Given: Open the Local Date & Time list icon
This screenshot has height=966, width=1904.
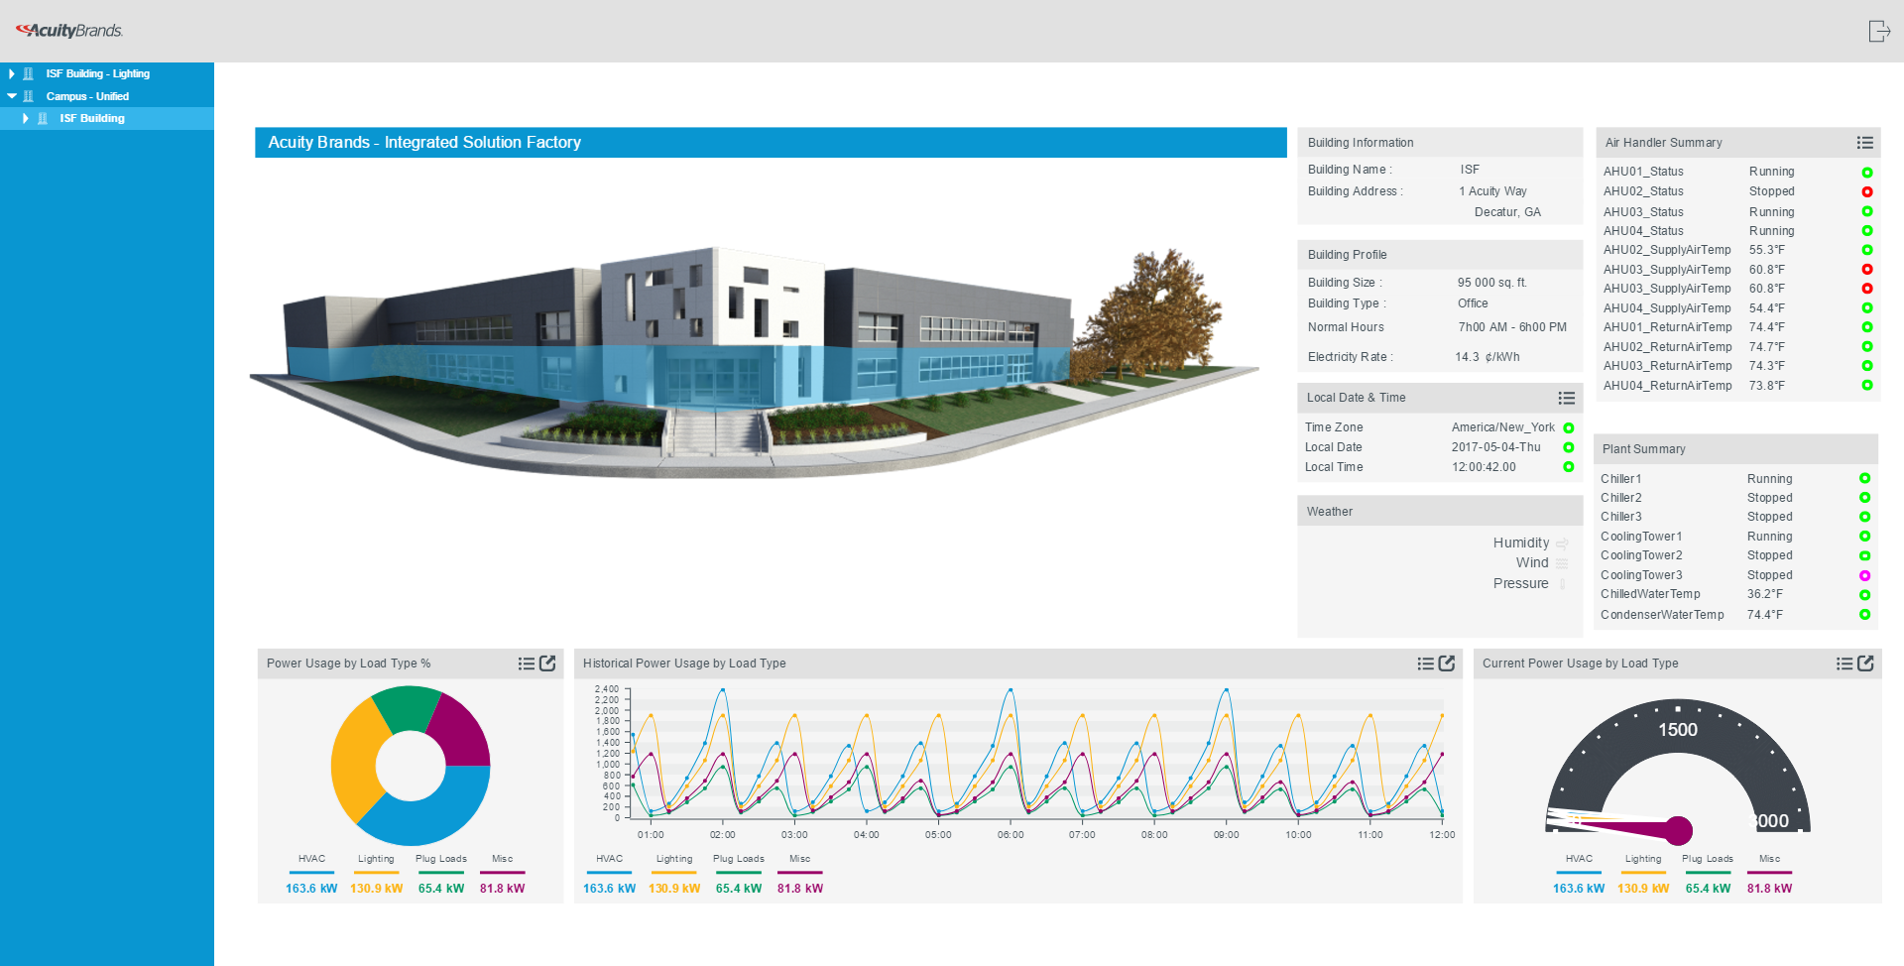Looking at the screenshot, I should click(1567, 398).
